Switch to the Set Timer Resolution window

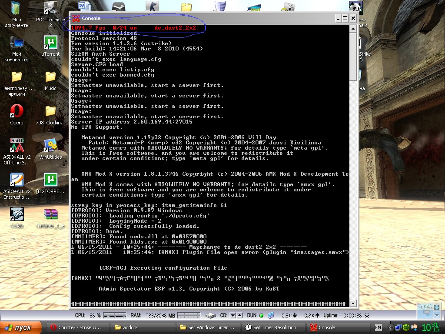[272, 327]
